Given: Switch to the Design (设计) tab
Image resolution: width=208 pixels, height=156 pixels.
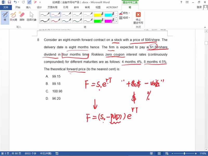Looking at the screenshot, I should (x=39, y=7).
